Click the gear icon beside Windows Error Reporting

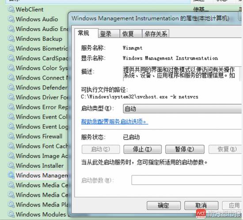pyautogui.click(x=11, y=107)
